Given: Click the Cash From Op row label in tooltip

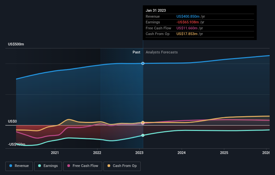Looking at the screenshot, I should [157, 34].
